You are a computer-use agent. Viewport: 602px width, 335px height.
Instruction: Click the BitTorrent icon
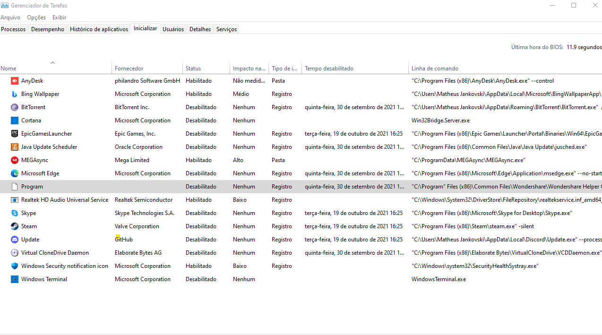tap(14, 107)
